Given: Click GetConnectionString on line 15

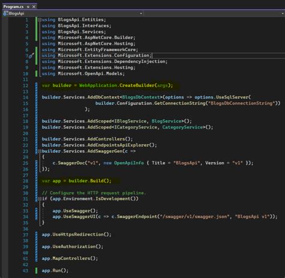Looking at the screenshot, I should (x=180, y=103).
